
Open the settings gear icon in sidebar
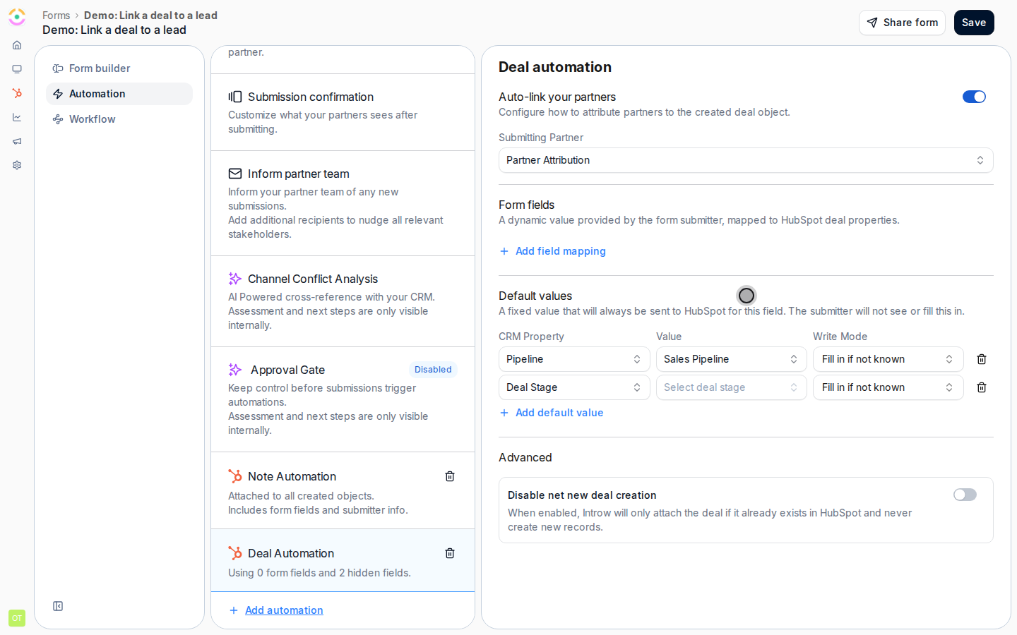[x=17, y=165]
